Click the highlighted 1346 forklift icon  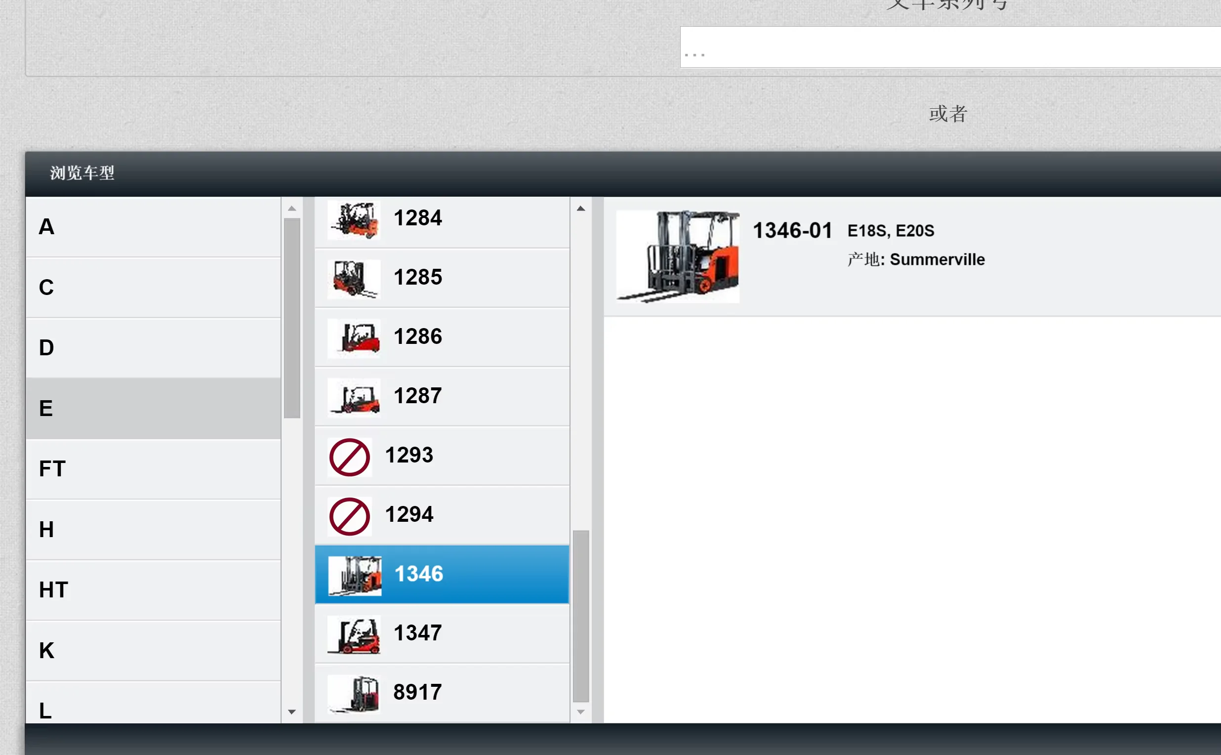click(x=355, y=576)
